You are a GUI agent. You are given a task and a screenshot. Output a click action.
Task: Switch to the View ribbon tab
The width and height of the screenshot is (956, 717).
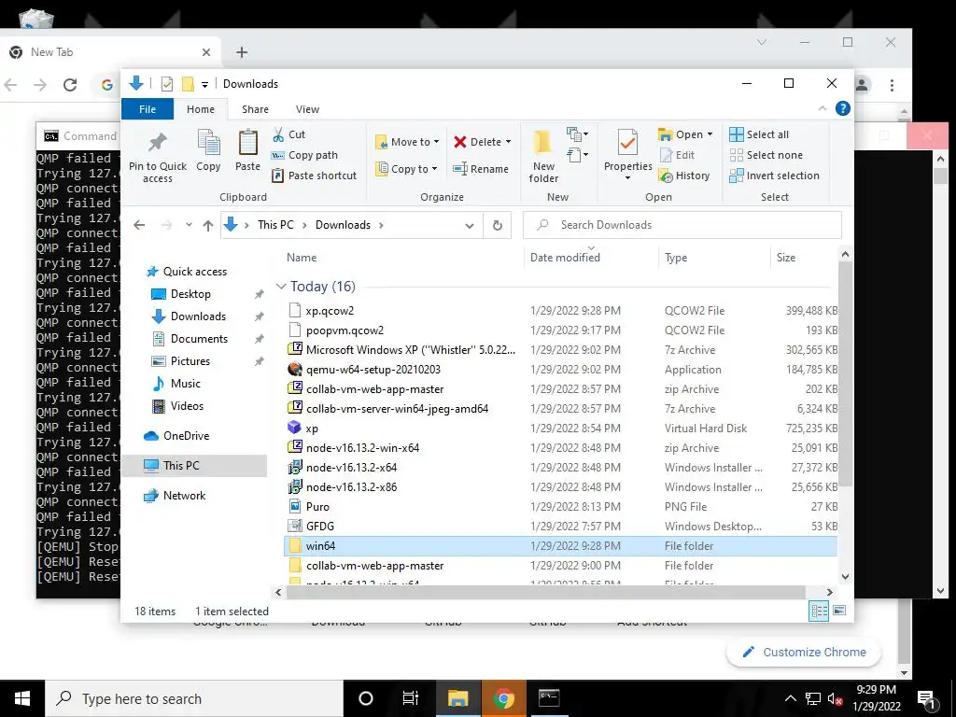pyautogui.click(x=307, y=109)
